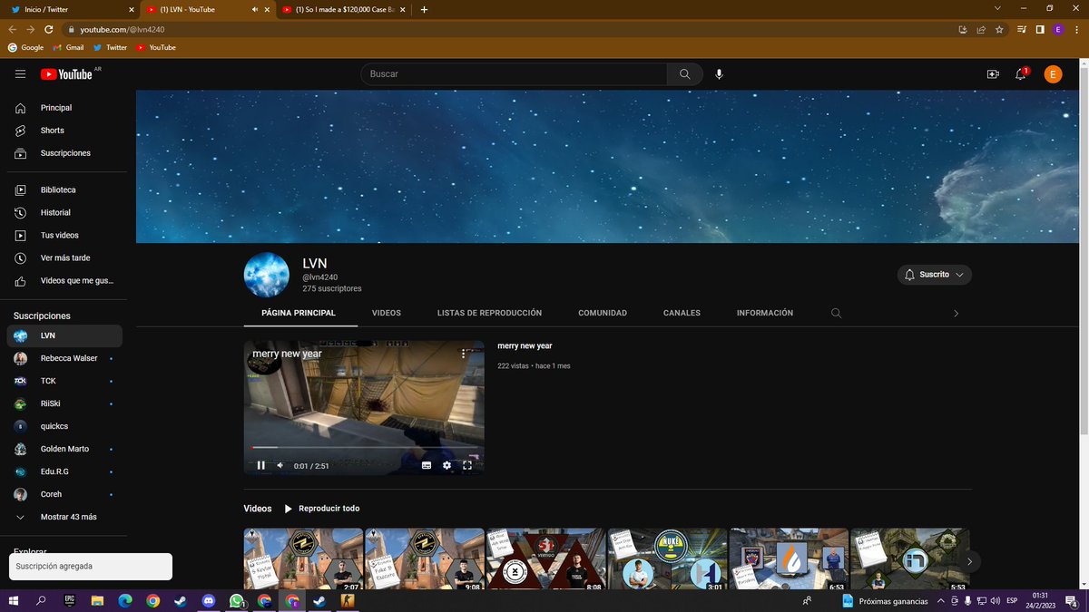Click the search magnifier button
Screen dimensions: 1089x612
(685, 74)
